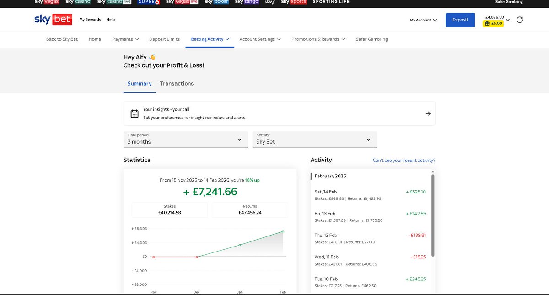549x295 pixels.
Task: Open the Sky Poker brand link
Action: (216, 2)
